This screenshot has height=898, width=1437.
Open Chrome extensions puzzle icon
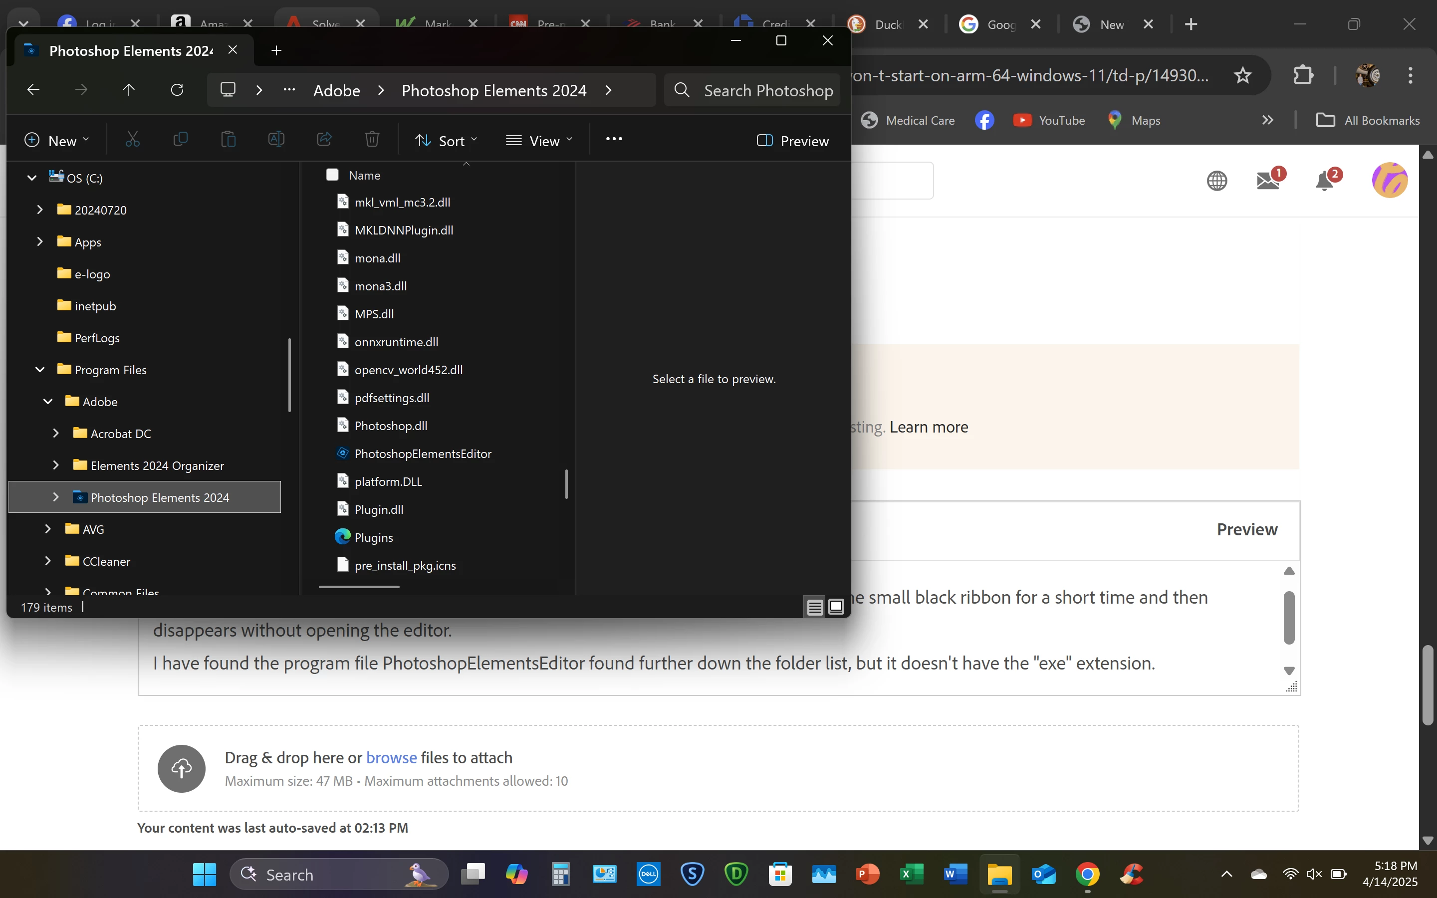pyautogui.click(x=1303, y=75)
